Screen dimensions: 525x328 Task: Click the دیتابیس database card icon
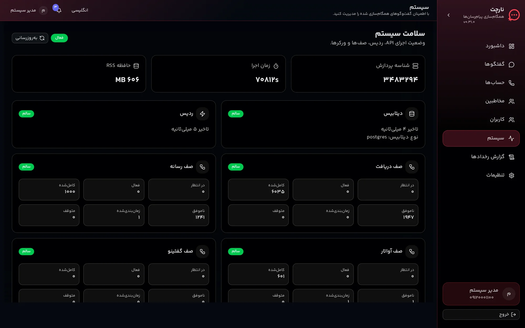412,114
